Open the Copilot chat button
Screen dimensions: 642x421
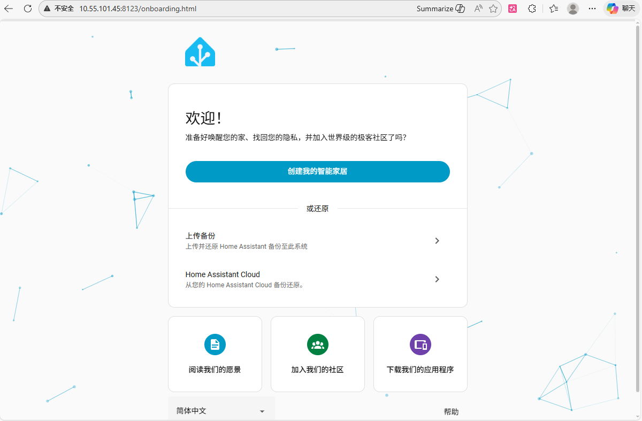pos(621,9)
